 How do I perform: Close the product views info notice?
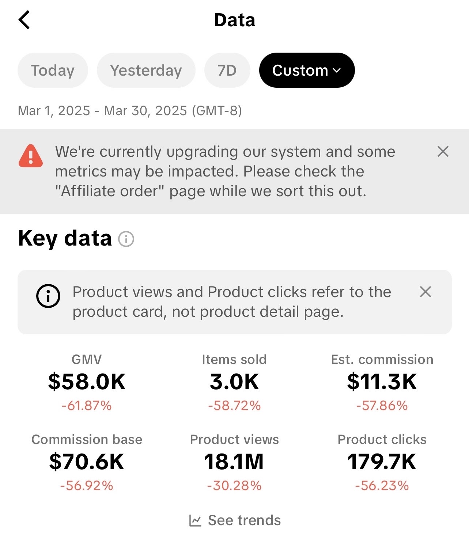click(x=425, y=292)
